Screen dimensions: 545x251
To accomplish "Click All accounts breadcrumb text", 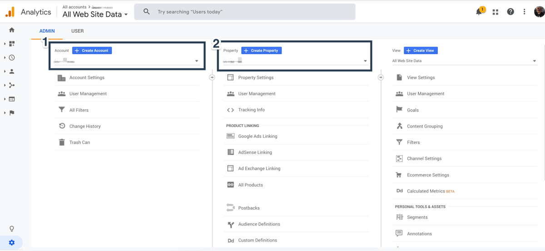I will pyautogui.click(x=74, y=7).
